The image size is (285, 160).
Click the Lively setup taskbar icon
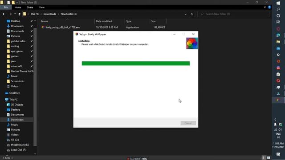click(x=278, y=100)
